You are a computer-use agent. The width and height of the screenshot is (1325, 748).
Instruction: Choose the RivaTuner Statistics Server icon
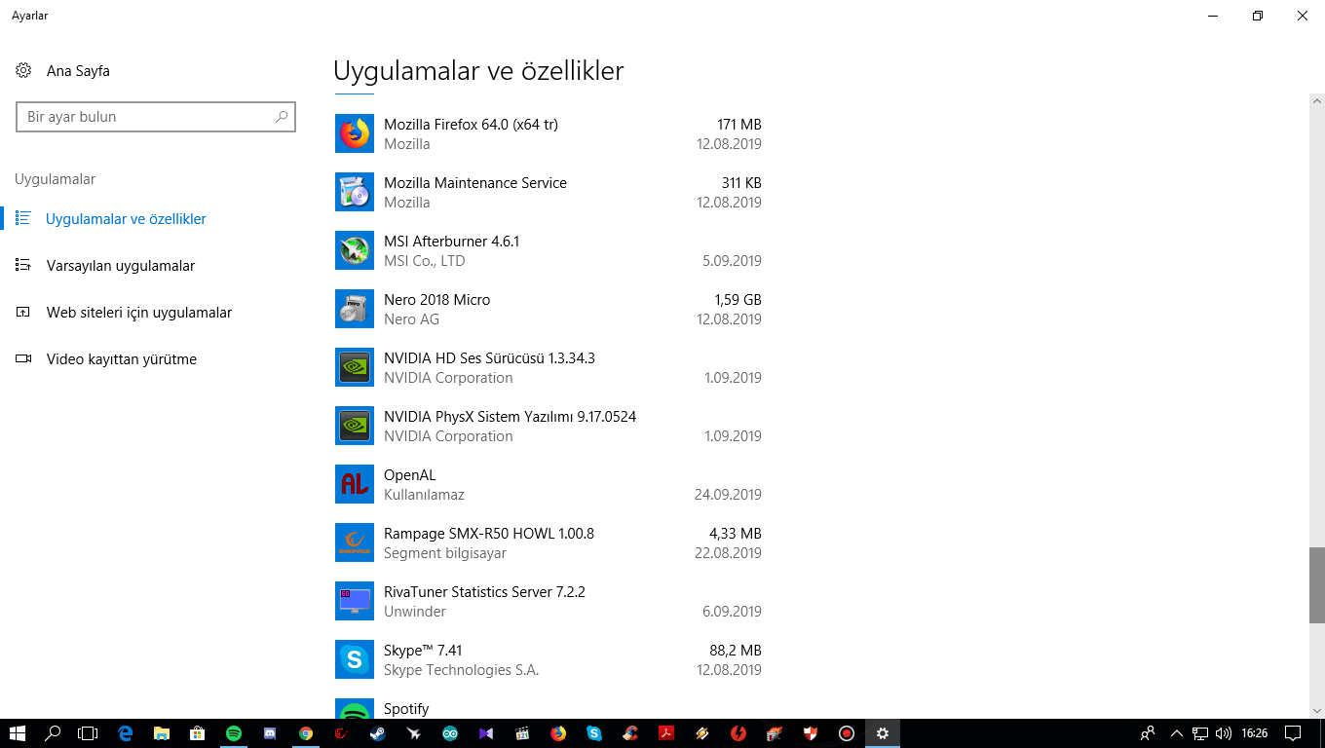[355, 601]
